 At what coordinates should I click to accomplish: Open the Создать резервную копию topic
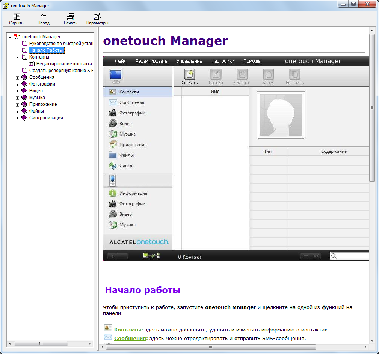[61, 71]
